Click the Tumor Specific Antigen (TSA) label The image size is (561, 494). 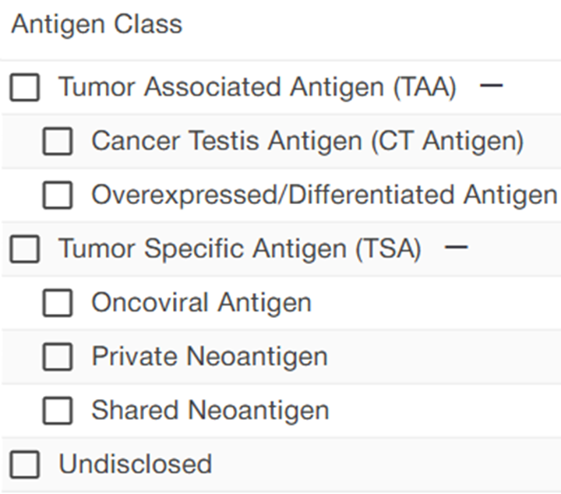tap(240, 249)
